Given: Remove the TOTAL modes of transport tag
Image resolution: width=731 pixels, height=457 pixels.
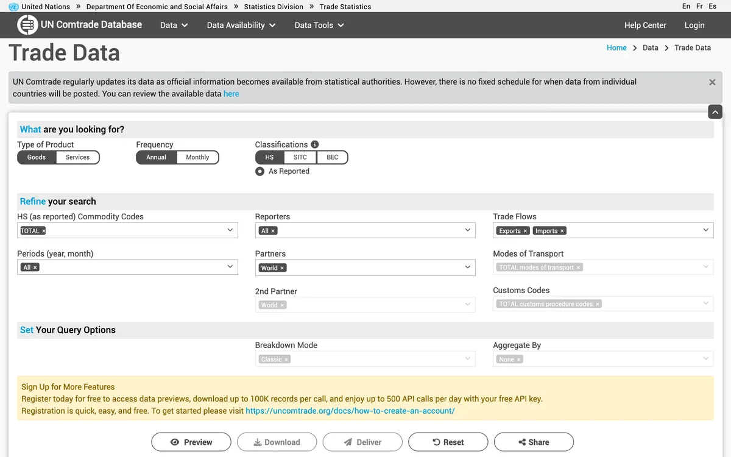Looking at the screenshot, I should pyautogui.click(x=579, y=267).
